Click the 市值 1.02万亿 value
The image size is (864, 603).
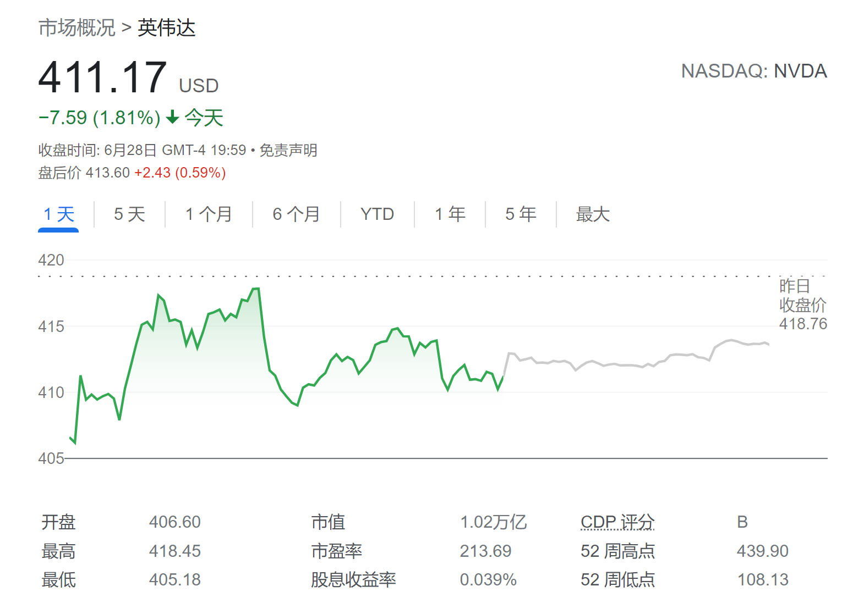[493, 522]
